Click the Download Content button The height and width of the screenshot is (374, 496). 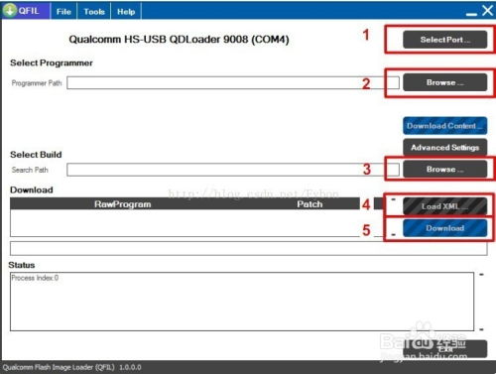click(x=444, y=126)
